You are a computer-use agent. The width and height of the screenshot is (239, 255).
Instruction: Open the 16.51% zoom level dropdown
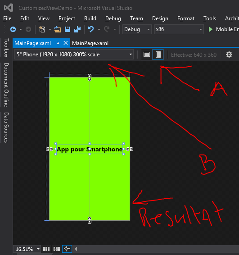click(x=27, y=249)
